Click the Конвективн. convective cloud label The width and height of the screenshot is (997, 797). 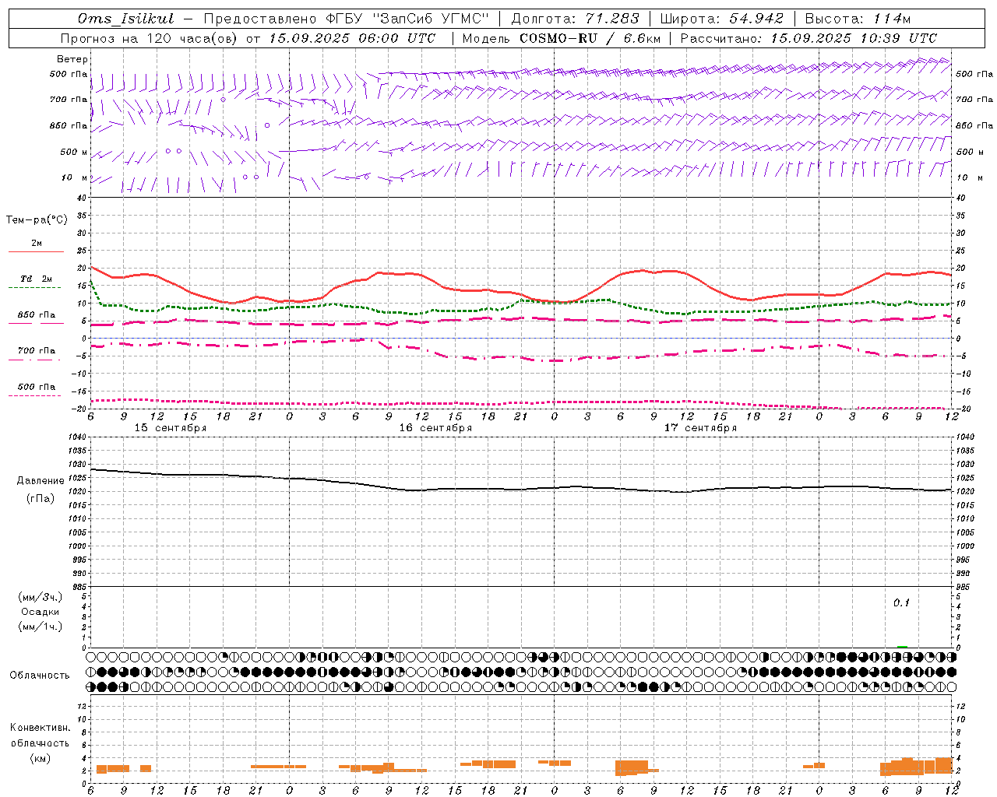click(x=40, y=728)
